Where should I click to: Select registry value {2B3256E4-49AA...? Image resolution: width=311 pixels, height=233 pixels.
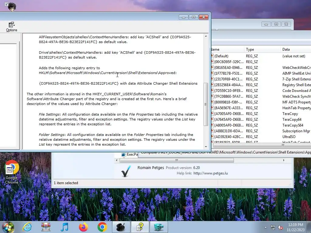(x=229, y=85)
